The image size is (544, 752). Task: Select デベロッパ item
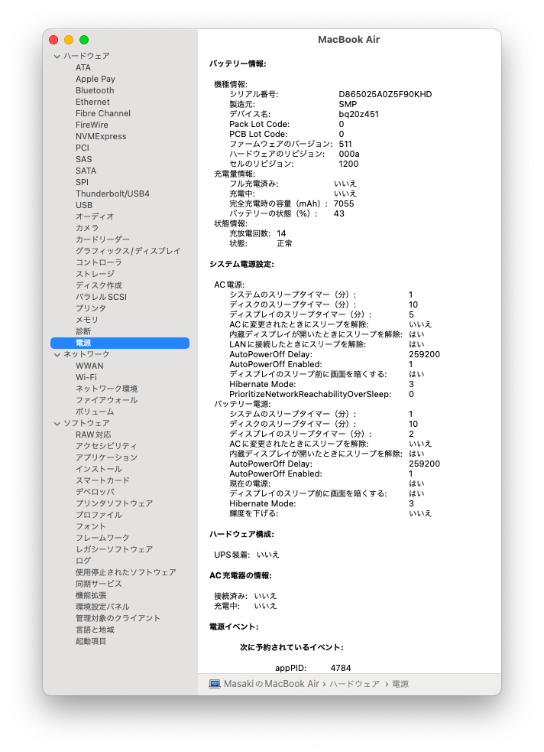(95, 493)
